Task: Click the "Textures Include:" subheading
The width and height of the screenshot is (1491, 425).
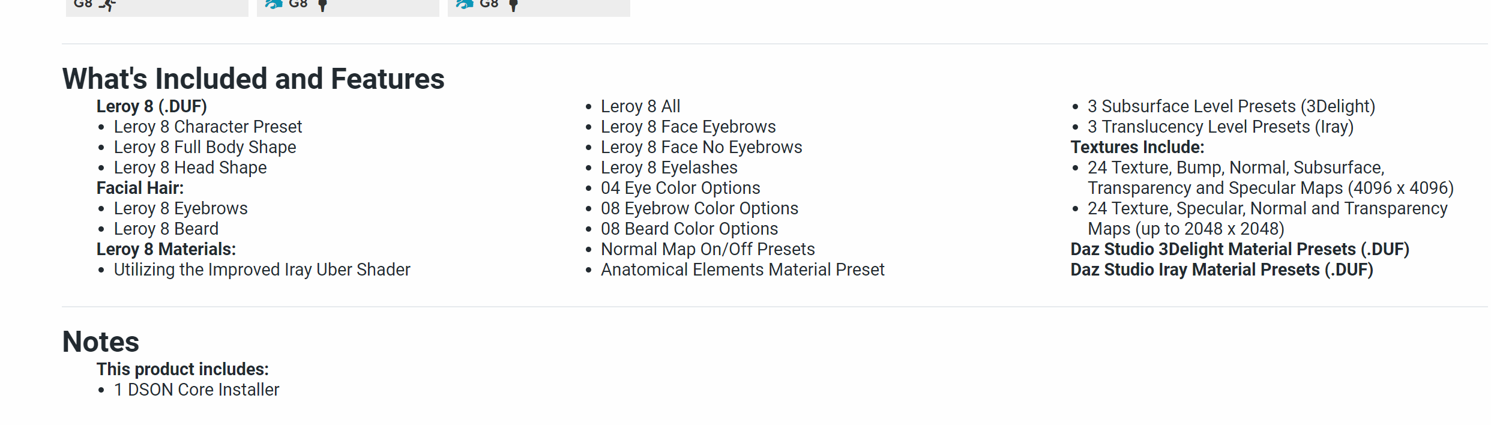Action: point(1137,147)
